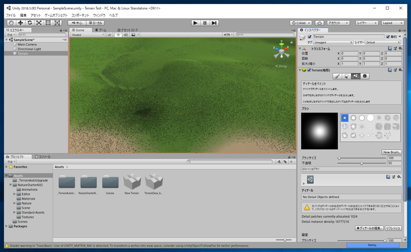The height and width of the screenshot is (252, 411).
Task: Select the Rotate tool
Action: 30,23
